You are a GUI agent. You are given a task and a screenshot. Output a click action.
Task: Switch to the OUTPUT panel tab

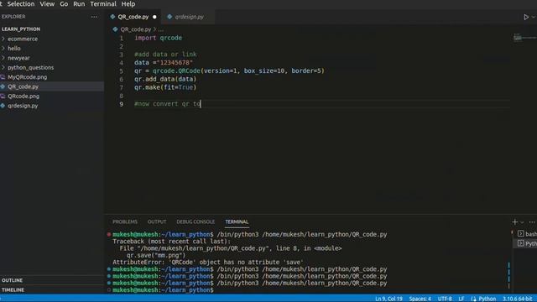point(157,221)
